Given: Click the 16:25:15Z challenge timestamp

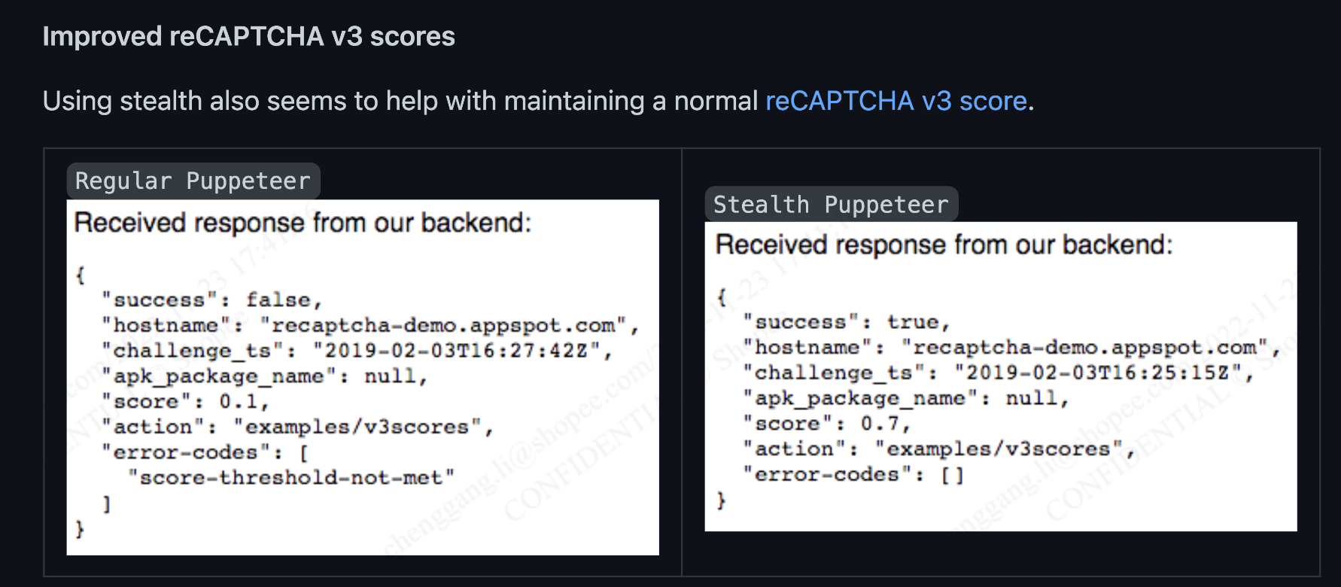Looking at the screenshot, I should click(1098, 373).
